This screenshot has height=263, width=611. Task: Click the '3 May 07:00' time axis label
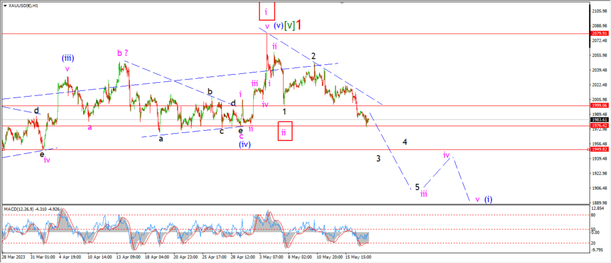tap(271, 258)
